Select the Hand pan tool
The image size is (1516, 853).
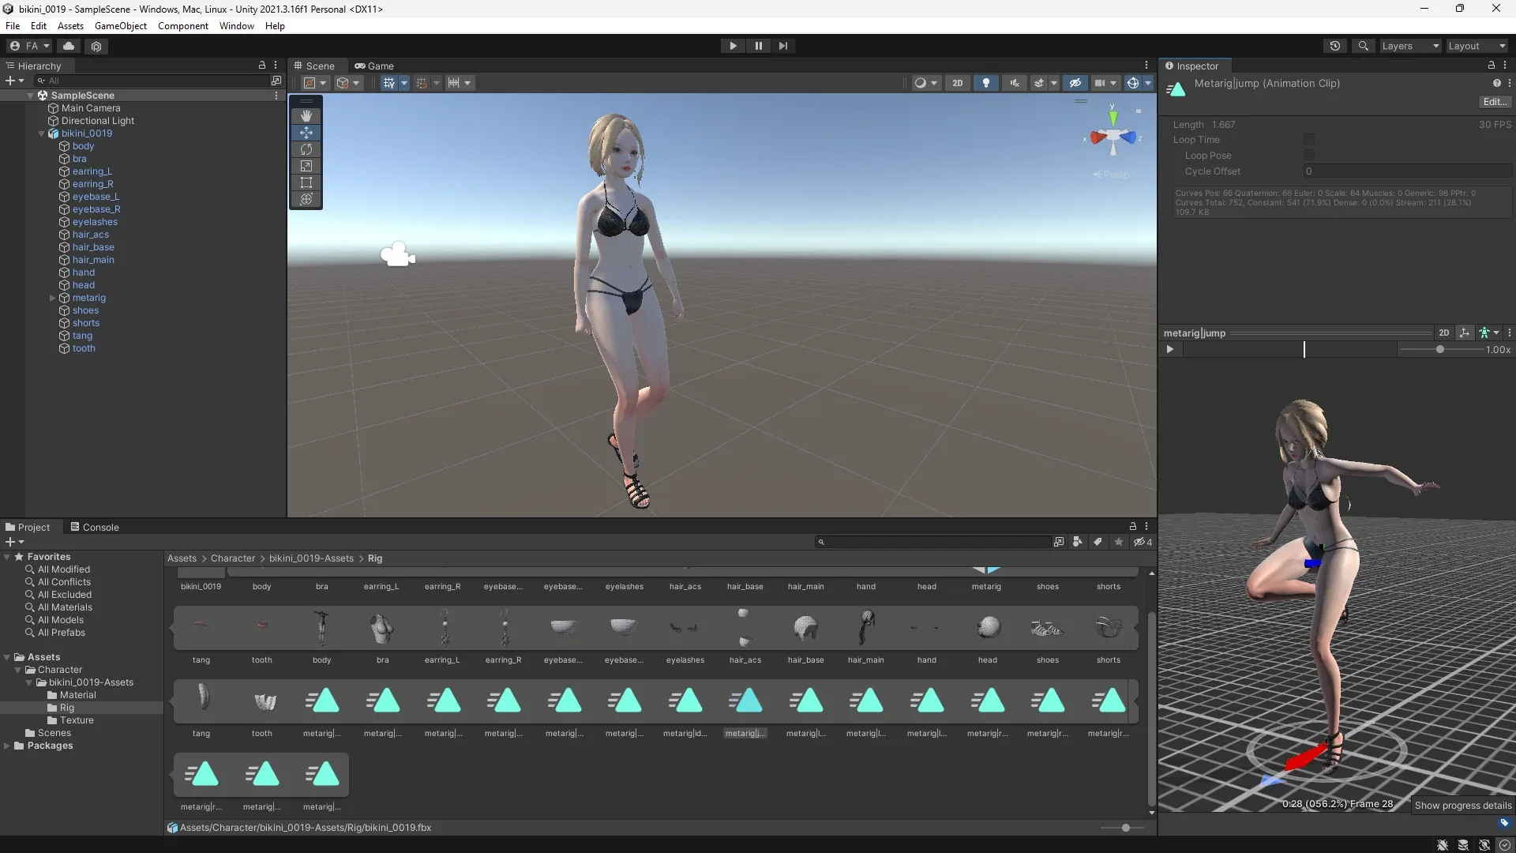pyautogui.click(x=306, y=116)
